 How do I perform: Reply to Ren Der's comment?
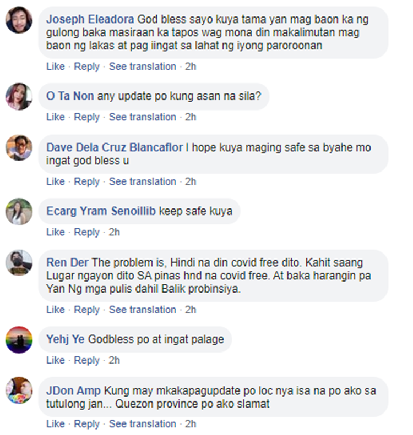pos(86,310)
